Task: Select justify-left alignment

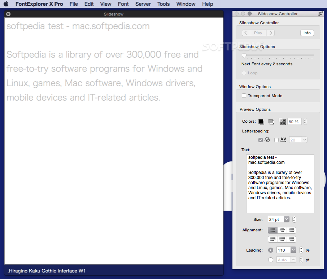Action: pyautogui.click(x=272, y=239)
